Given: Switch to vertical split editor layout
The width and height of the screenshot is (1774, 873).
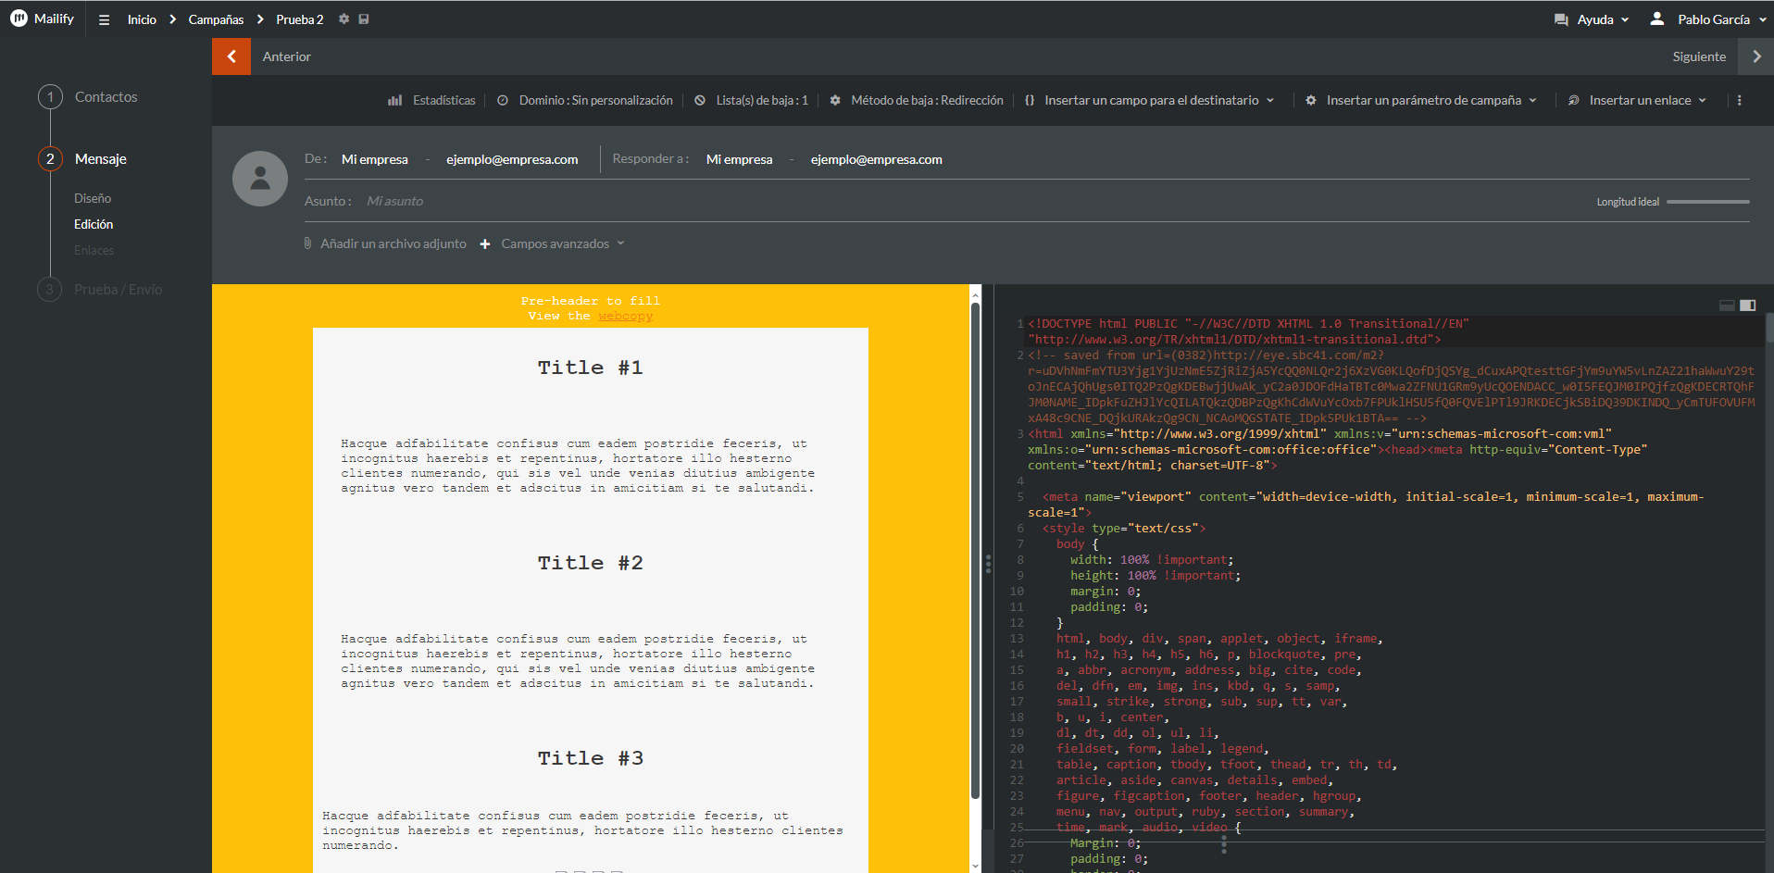Looking at the screenshot, I should [1748, 306].
